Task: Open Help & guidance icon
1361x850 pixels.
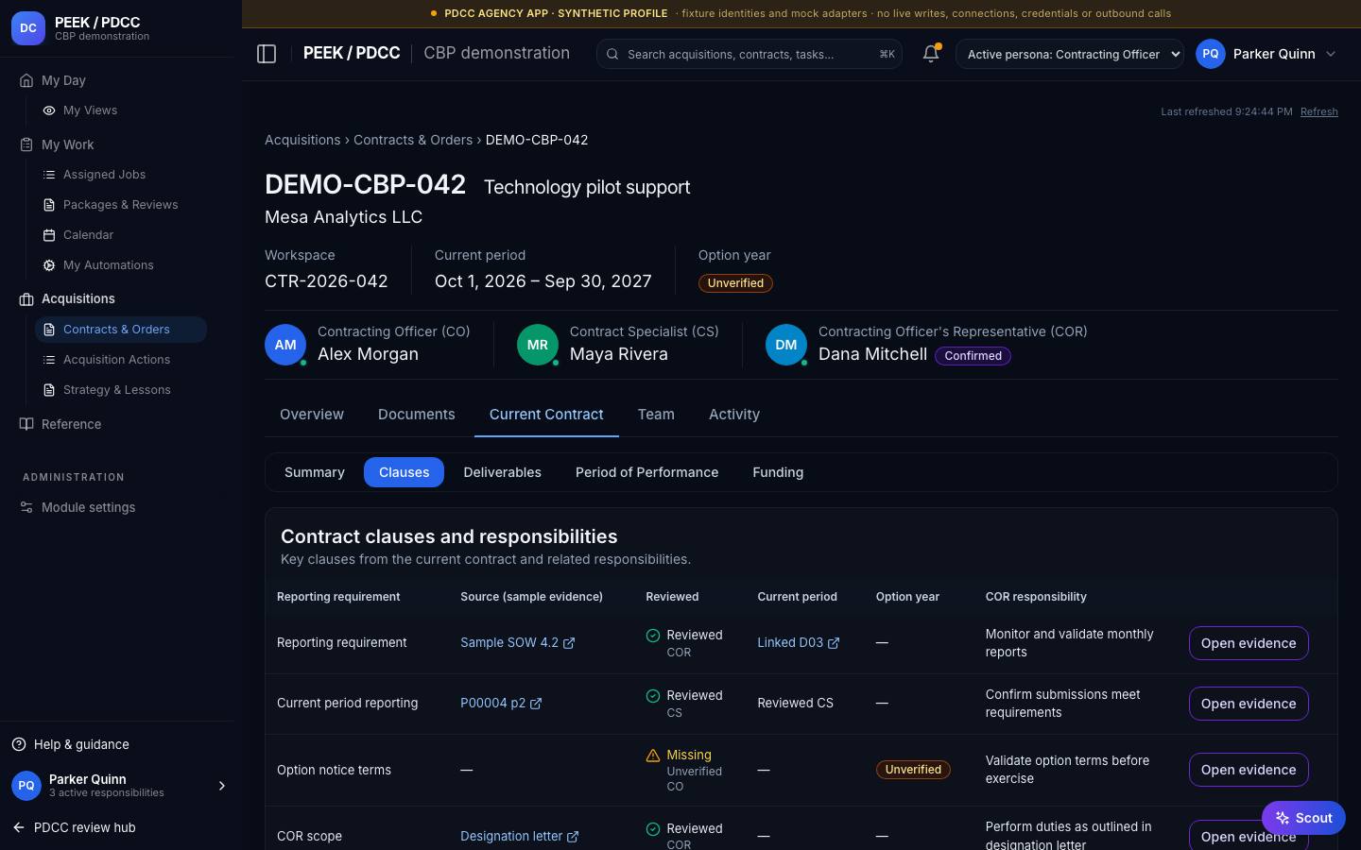Action: [x=19, y=744]
